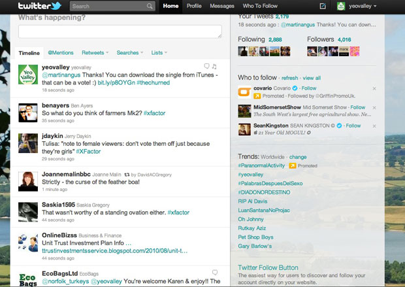Open Joannemalinbbc profile picture
Viewport: 405px width, 287px height.
[28, 182]
